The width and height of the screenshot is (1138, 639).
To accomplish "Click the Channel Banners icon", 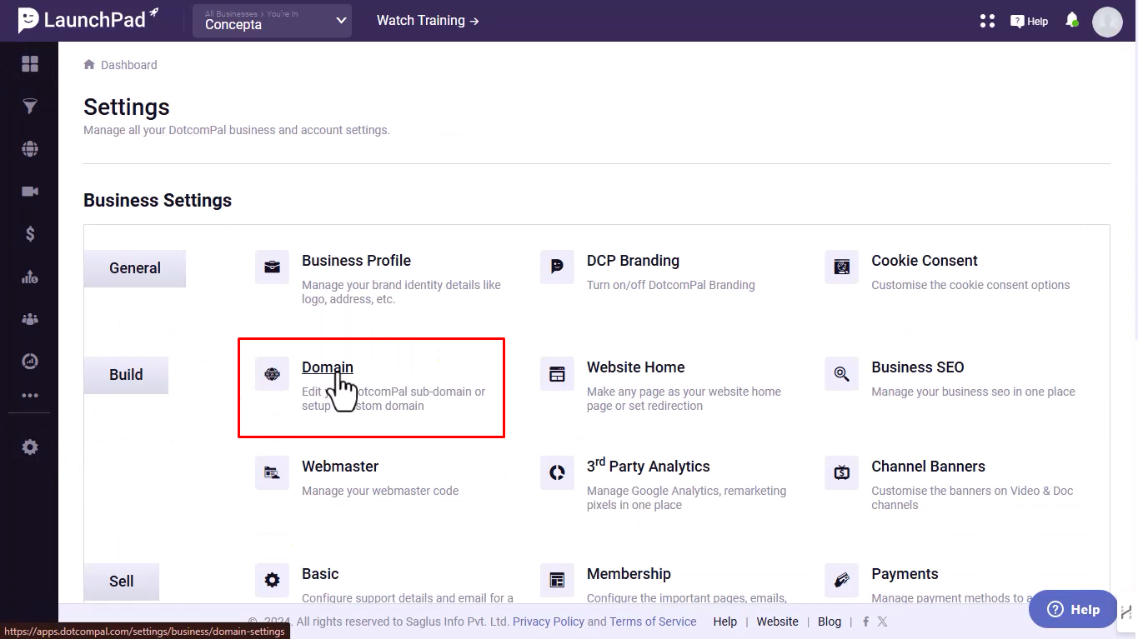I will pos(841,473).
